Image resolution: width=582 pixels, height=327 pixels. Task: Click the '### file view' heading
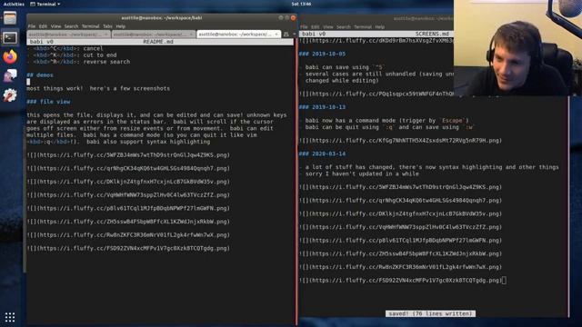tap(48, 102)
